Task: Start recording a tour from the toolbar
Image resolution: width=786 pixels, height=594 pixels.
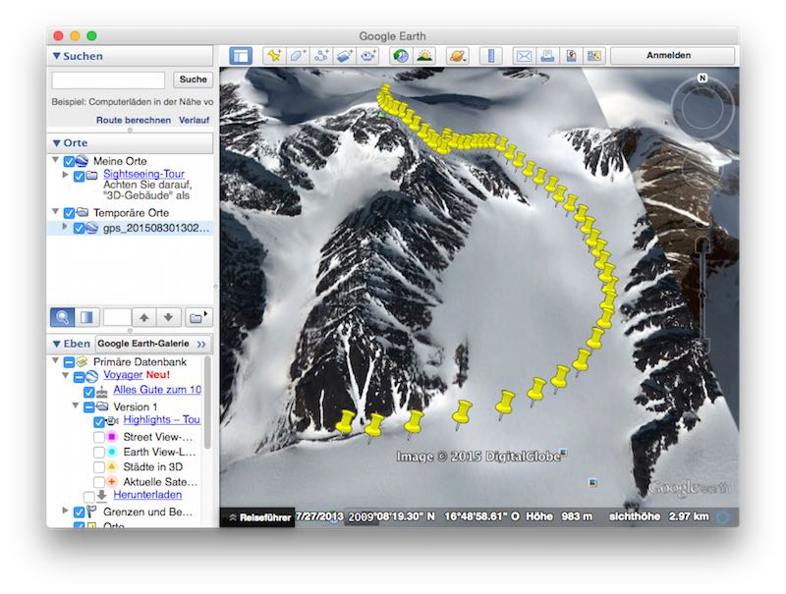Action: click(x=368, y=56)
